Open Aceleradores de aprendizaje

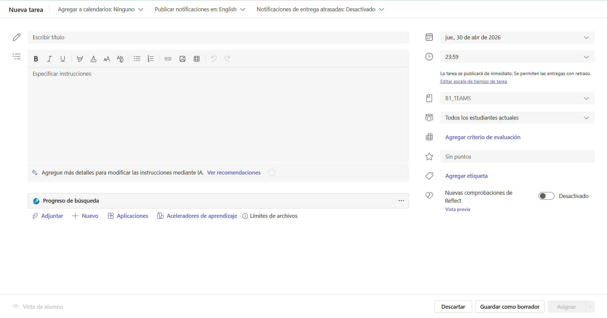tap(197, 216)
